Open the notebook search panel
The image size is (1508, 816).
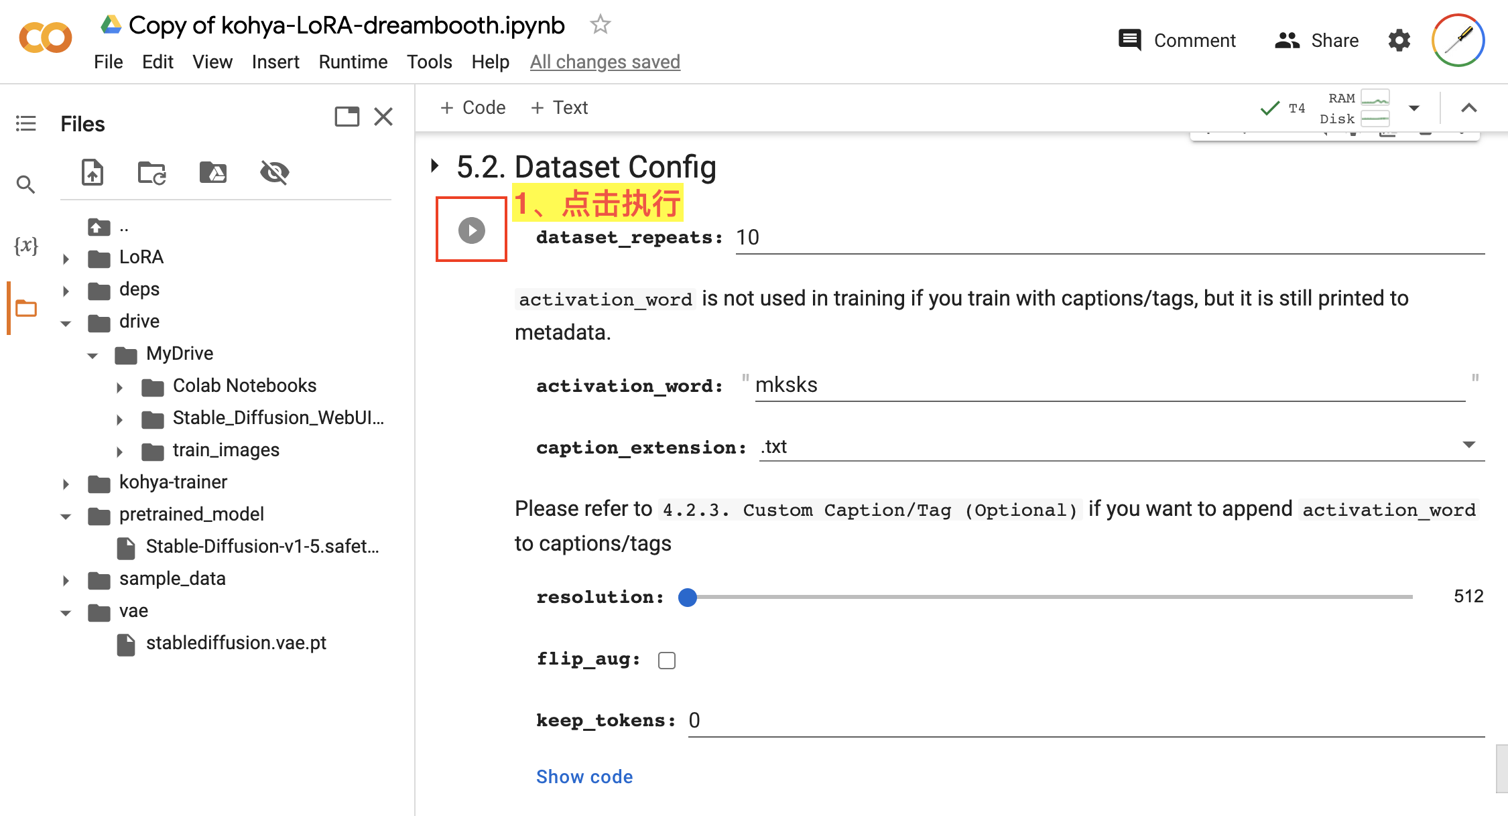[x=25, y=184]
